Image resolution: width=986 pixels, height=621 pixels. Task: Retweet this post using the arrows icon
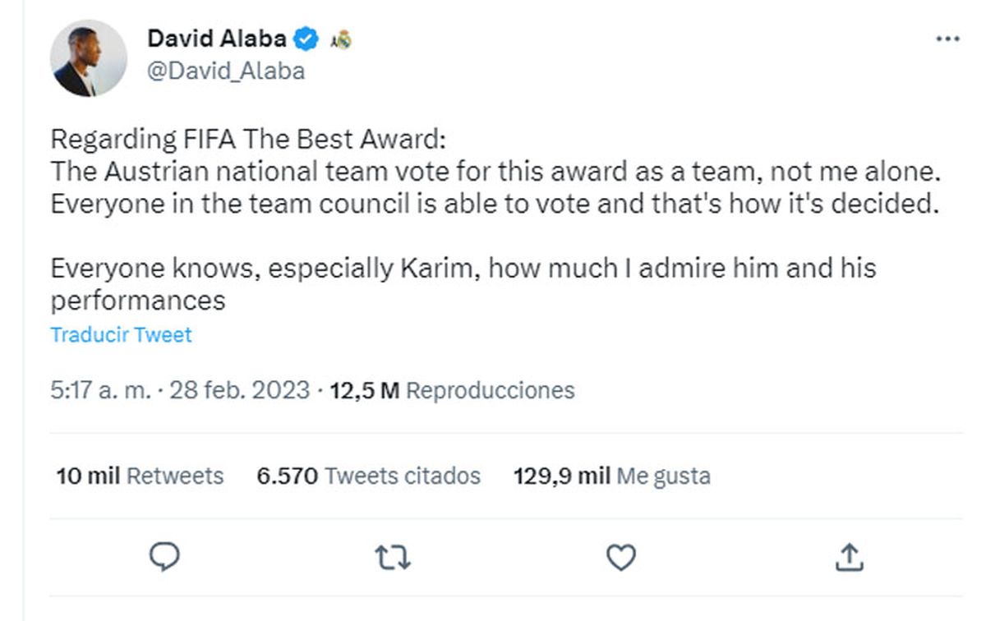(393, 559)
